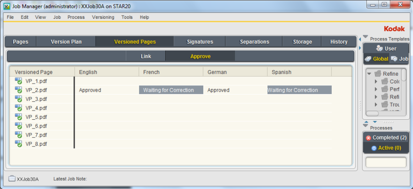The image size is (413, 189).
Task: Click the English column header
Action: (106, 72)
